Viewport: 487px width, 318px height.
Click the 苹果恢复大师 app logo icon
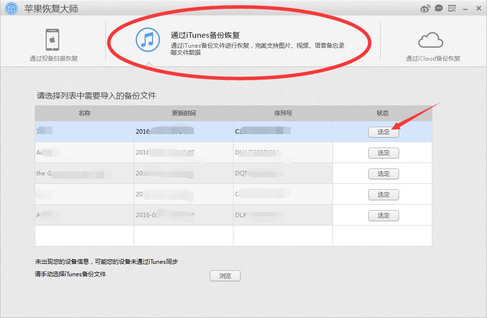(10, 8)
